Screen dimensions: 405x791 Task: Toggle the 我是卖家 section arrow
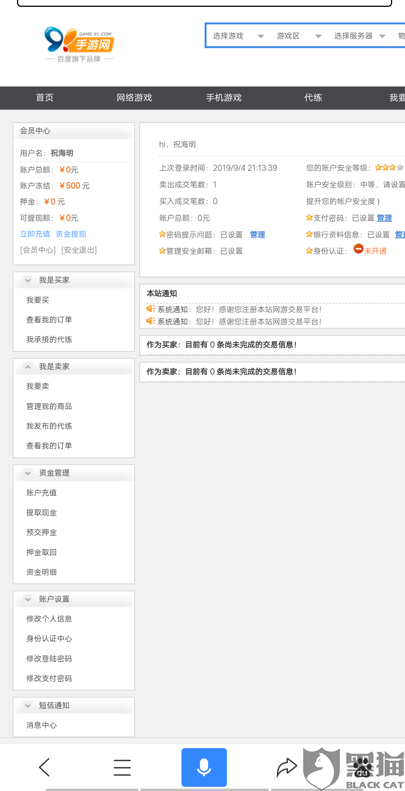coord(28,367)
